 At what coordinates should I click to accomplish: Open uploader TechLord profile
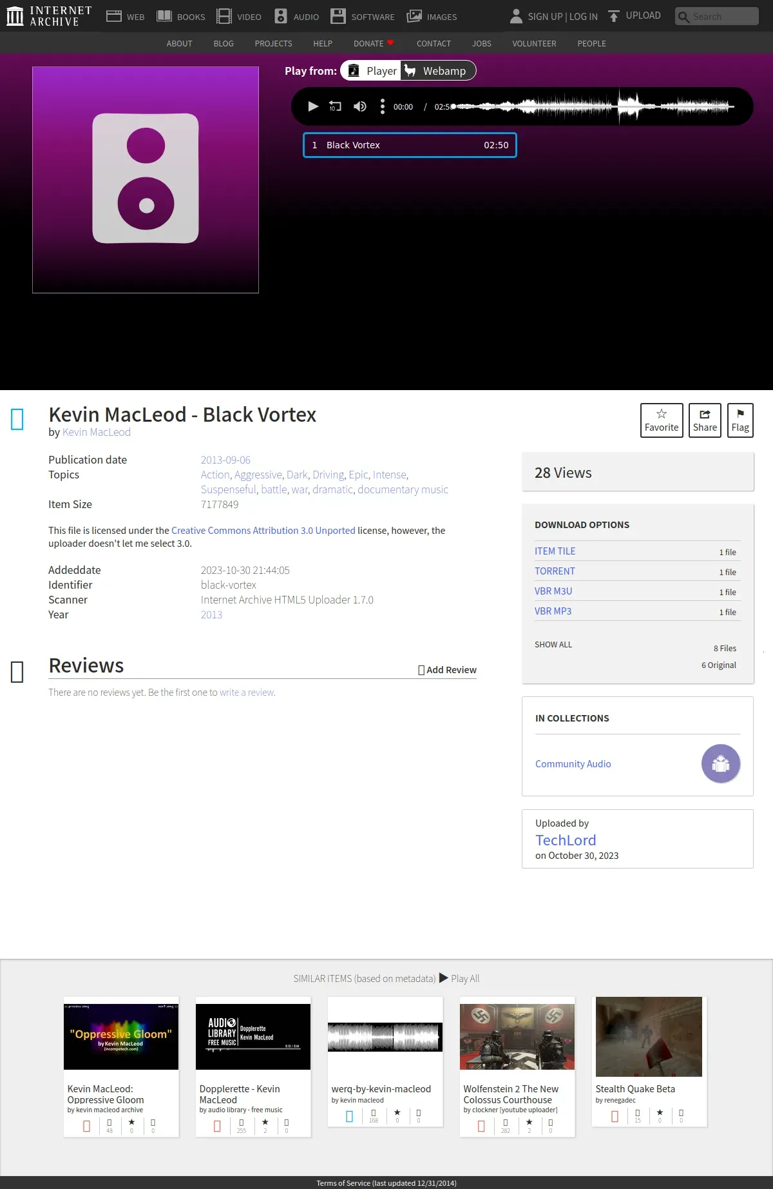tap(566, 840)
